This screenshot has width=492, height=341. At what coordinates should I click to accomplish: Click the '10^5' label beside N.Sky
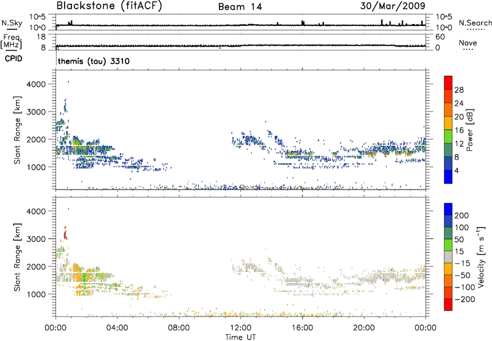(x=38, y=17)
